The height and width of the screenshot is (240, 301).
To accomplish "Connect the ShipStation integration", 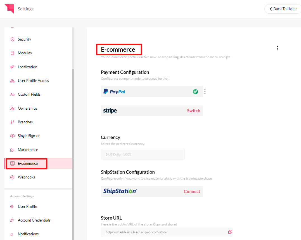I will click(x=192, y=192).
